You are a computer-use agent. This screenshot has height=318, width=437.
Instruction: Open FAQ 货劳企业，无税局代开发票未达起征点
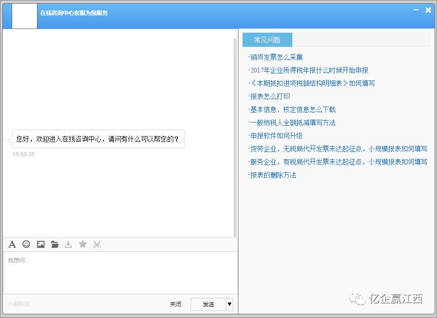tap(338, 149)
